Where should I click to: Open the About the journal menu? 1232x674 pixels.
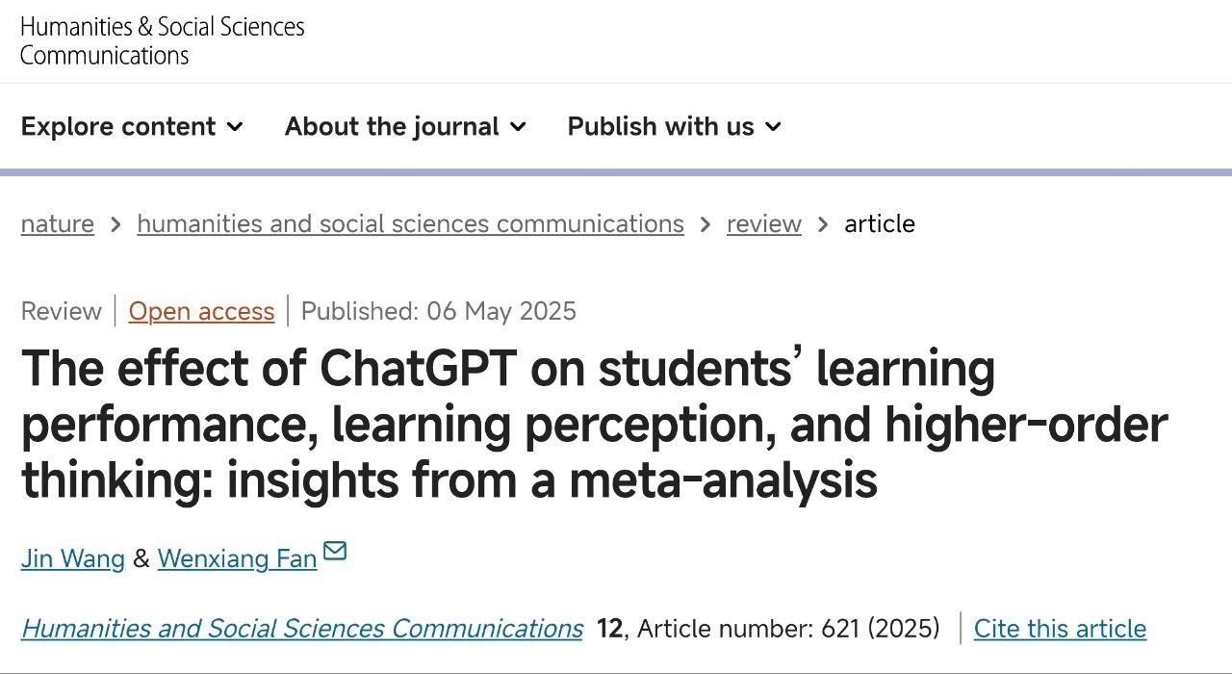pyautogui.click(x=405, y=126)
